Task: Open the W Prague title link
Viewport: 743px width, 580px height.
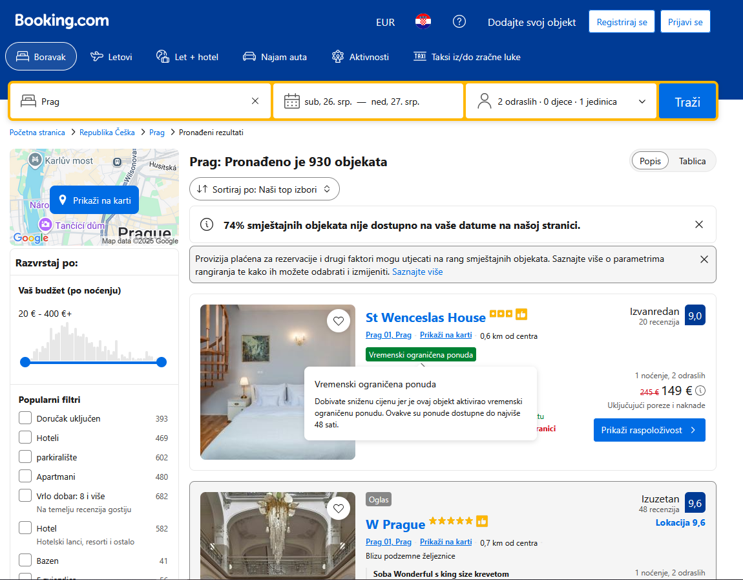Action: click(395, 524)
